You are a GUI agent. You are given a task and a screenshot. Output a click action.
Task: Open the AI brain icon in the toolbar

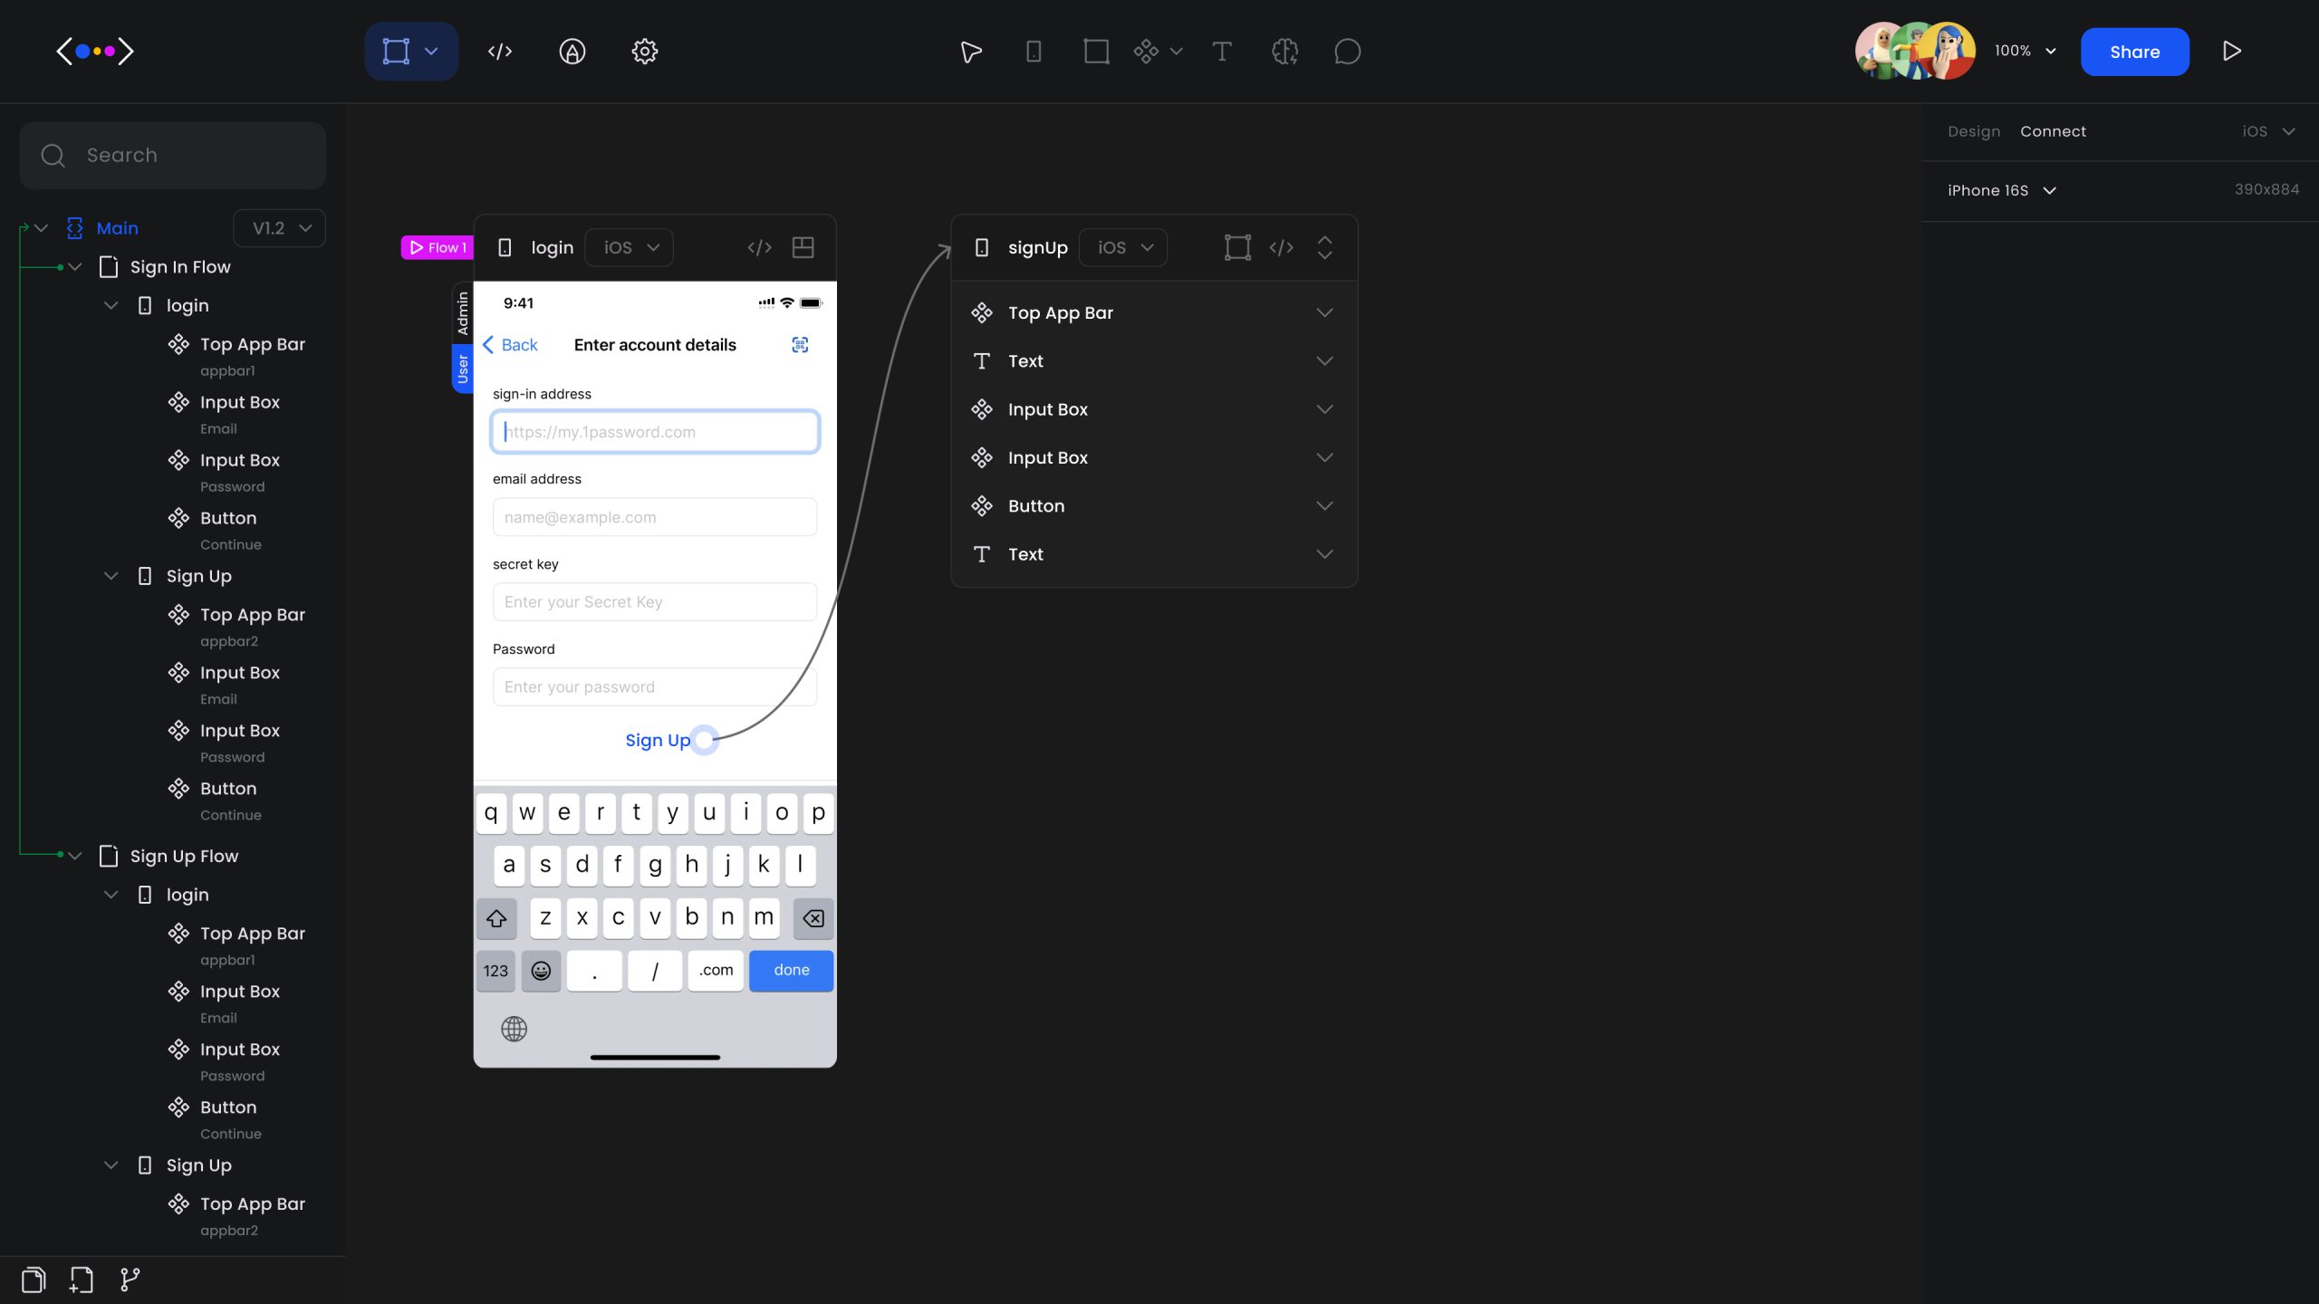click(x=1285, y=52)
